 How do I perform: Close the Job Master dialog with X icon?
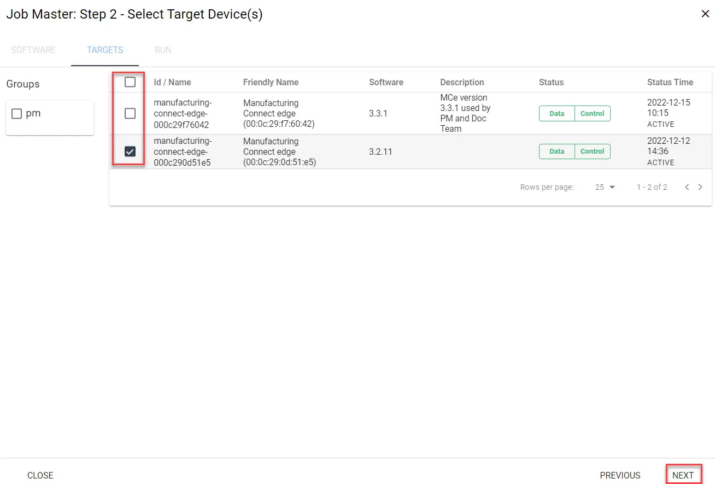(705, 14)
